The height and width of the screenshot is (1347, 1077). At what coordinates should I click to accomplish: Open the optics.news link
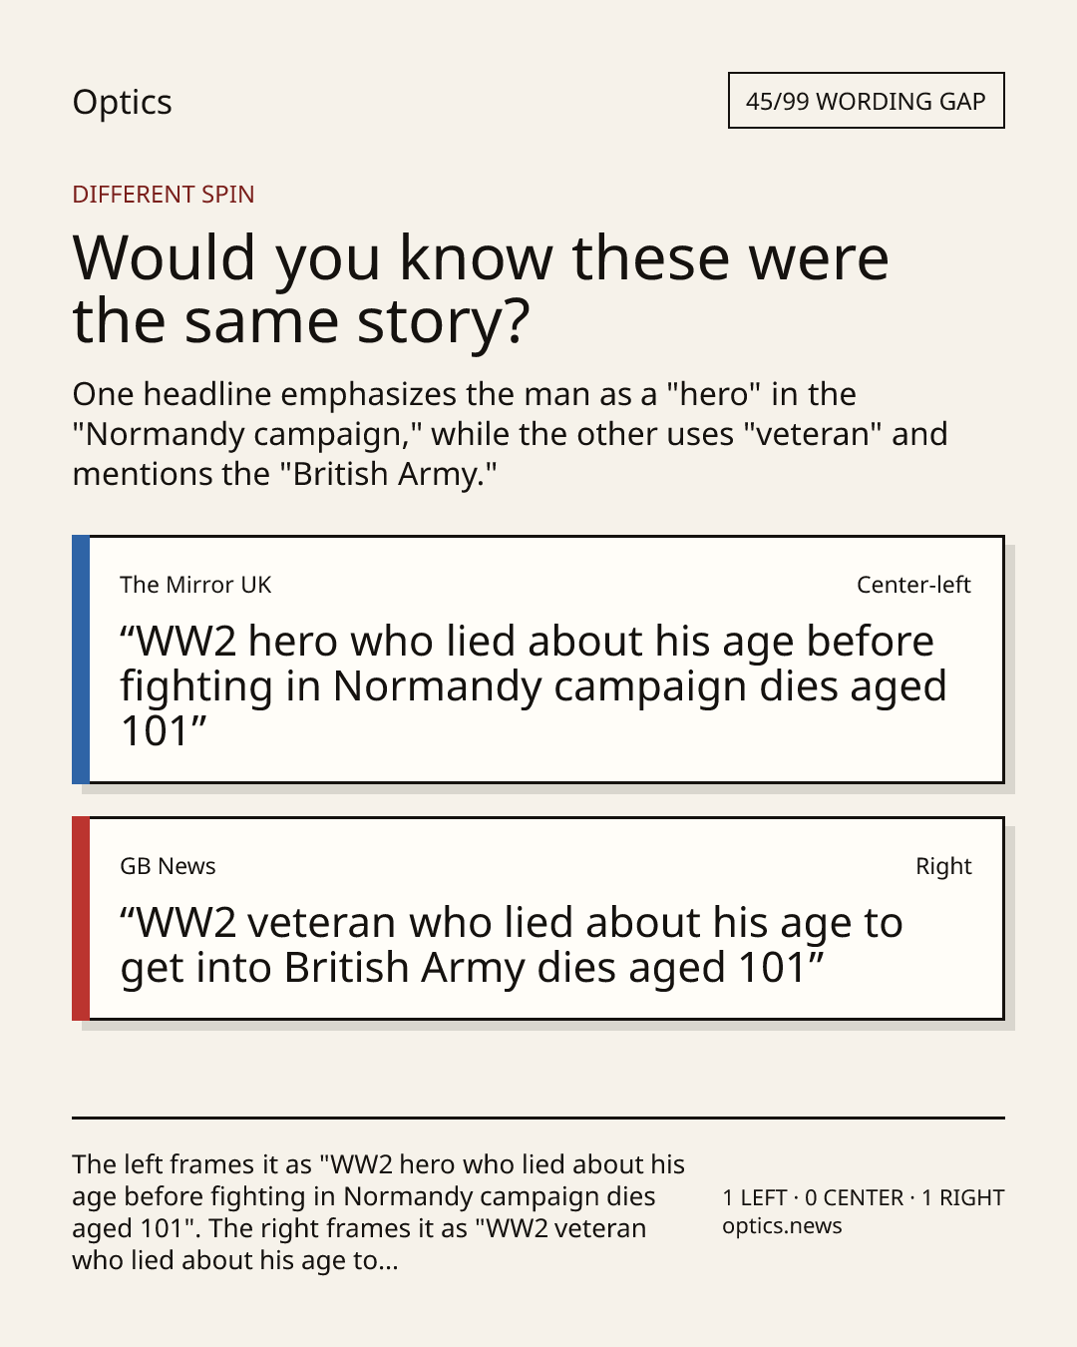tap(782, 1226)
